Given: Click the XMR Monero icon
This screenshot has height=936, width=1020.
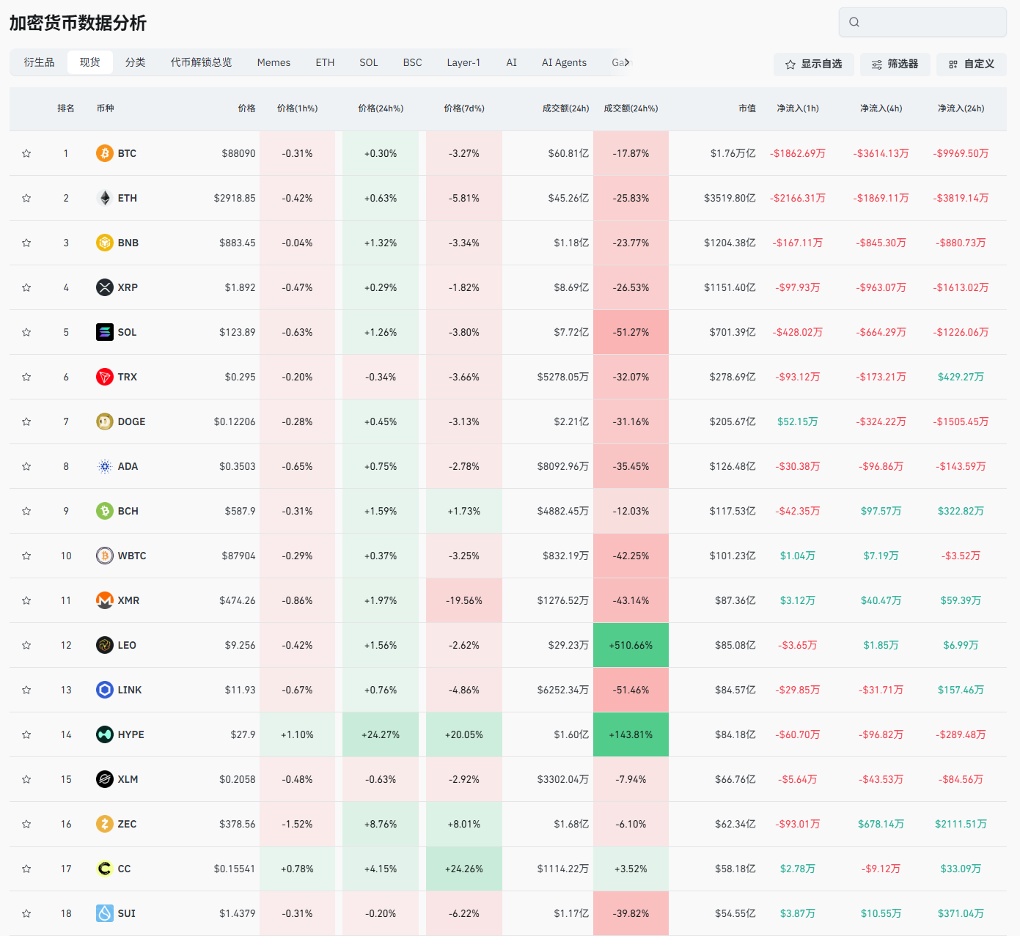Looking at the screenshot, I should pos(105,600).
